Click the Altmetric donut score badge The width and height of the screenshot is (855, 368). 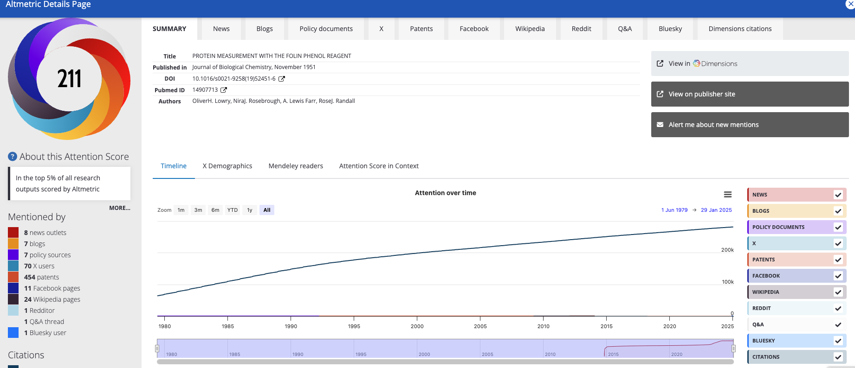pyautogui.click(x=69, y=78)
